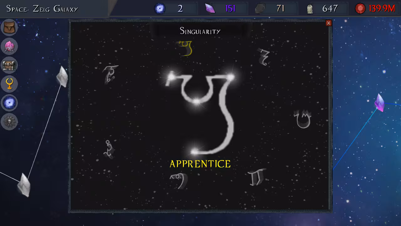Viewport: 401px width, 226px height.
Task: Click the purple crystal count 151
Action: 230,8
